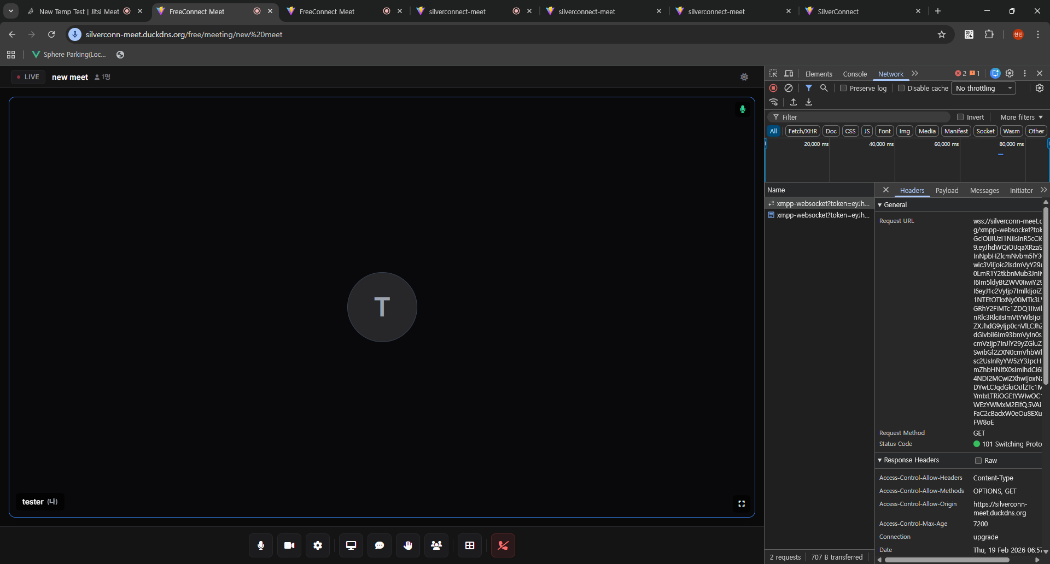Open the No throttling dropdown
Viewport: 1050px width, 564px height.
pyautogui.click(x=984, y=89)
